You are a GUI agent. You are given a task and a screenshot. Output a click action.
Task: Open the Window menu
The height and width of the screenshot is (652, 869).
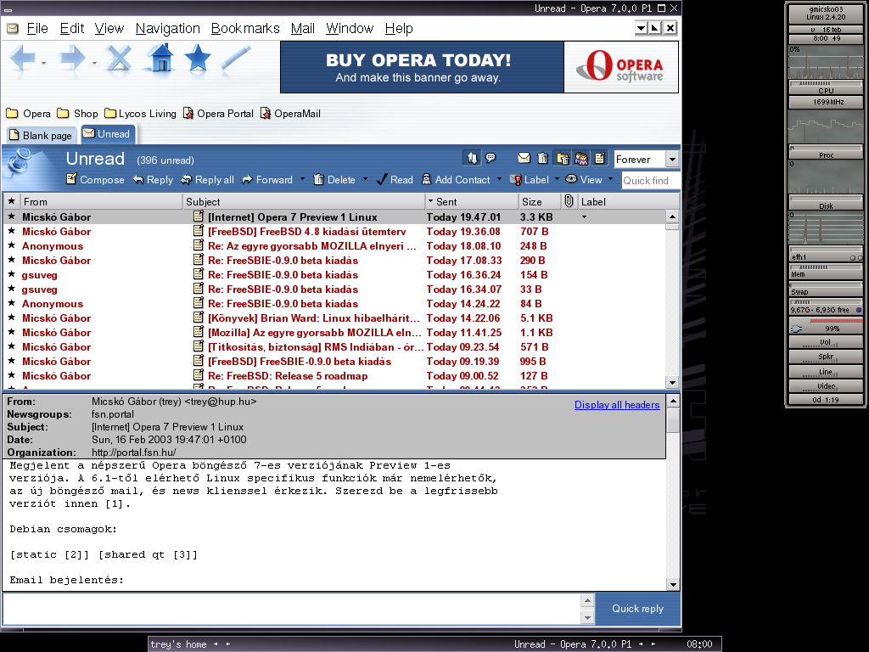(349, 28)
